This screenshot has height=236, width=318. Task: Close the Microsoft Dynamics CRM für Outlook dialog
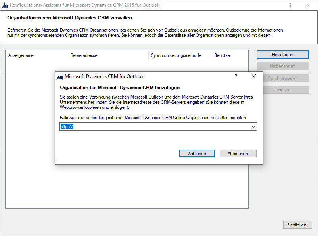pyautogui.click(x=254, y=76)
